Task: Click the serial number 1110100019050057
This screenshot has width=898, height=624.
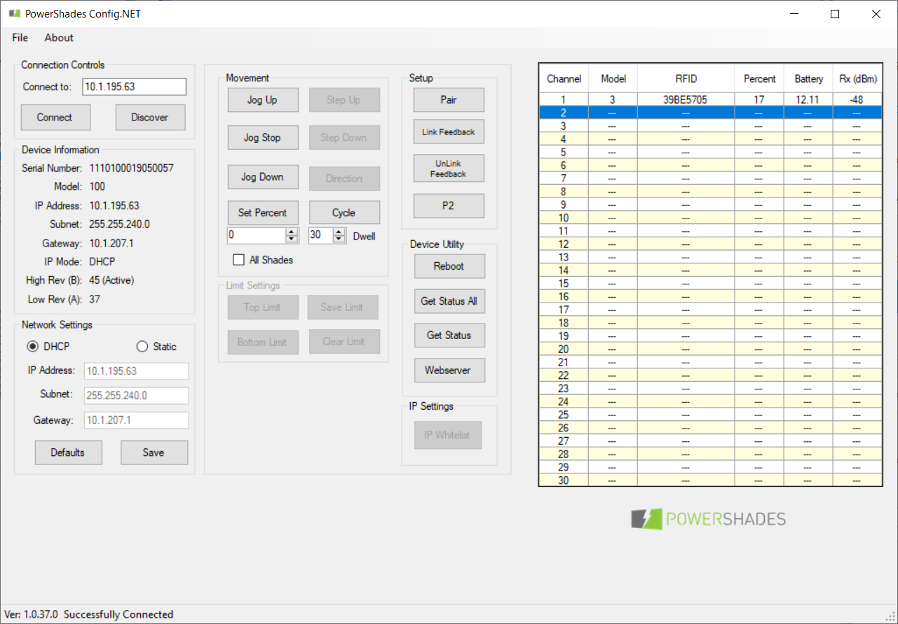Action: 132,168
